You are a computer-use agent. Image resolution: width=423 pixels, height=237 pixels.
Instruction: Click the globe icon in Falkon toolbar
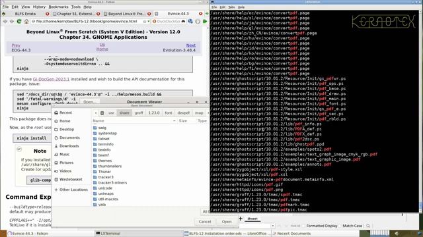pyautogui.click(x=191, y=21)
